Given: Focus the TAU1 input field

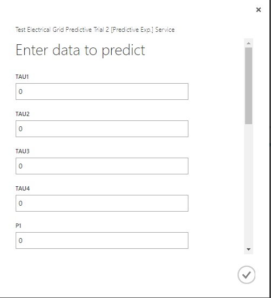Looking at the screenshot, I should pos(102,91).
